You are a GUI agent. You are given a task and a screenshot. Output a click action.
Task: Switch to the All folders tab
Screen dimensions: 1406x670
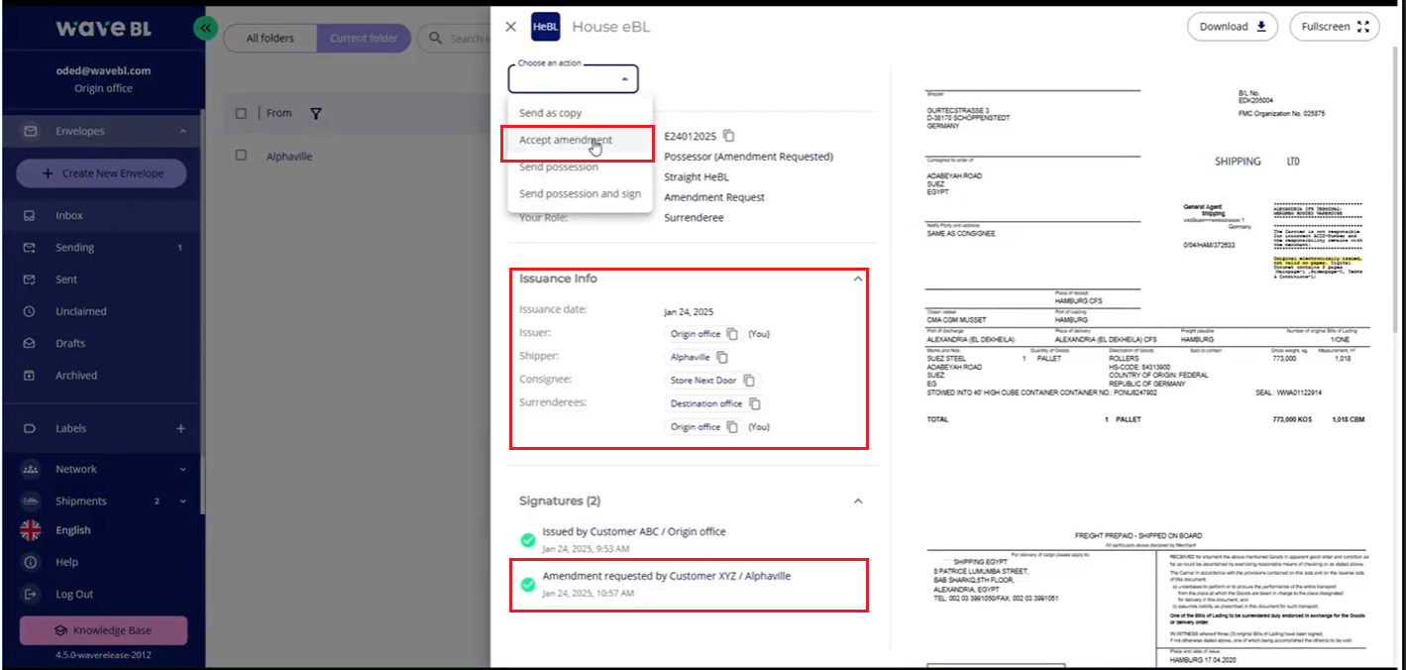270,39
